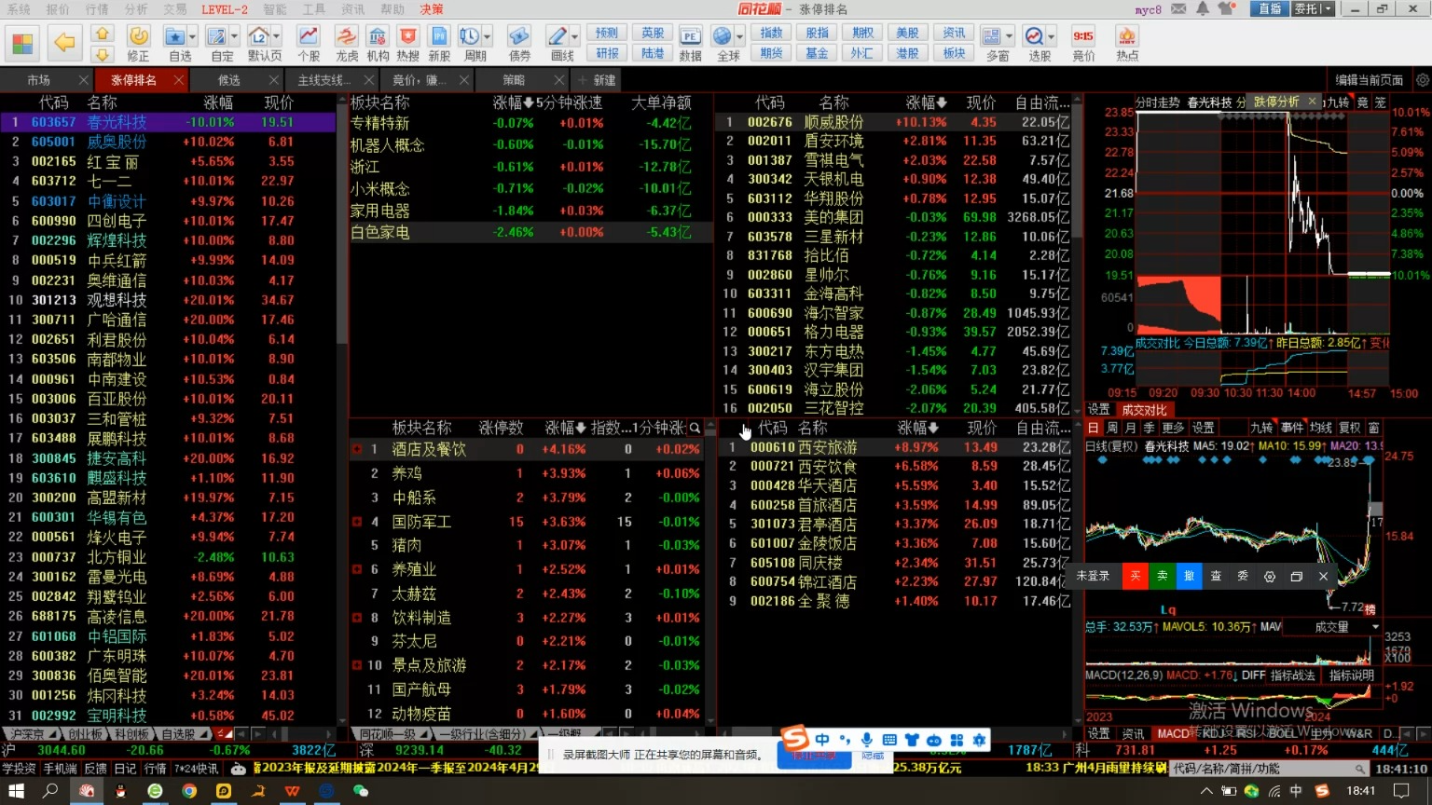The width and height of the screenshot is (1432, 805).
Task: Open the 选股 stock screener icon
Action: point(1034,36)
